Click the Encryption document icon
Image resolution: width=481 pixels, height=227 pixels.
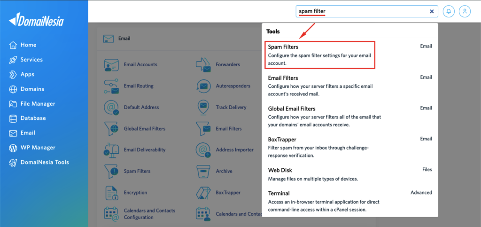point(111,193)
